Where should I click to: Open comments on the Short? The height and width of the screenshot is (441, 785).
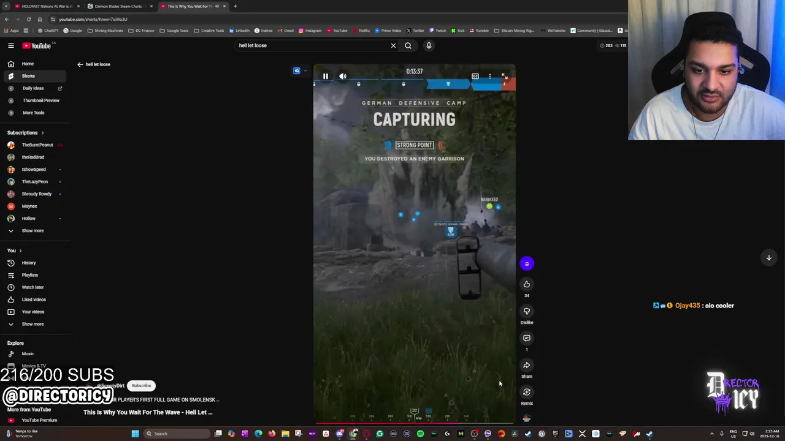point(527,338)
